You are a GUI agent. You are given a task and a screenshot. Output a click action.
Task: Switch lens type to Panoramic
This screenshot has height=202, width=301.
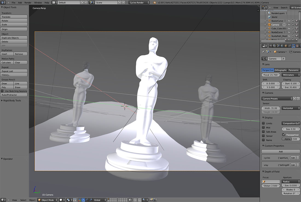(x=294, y=70)
